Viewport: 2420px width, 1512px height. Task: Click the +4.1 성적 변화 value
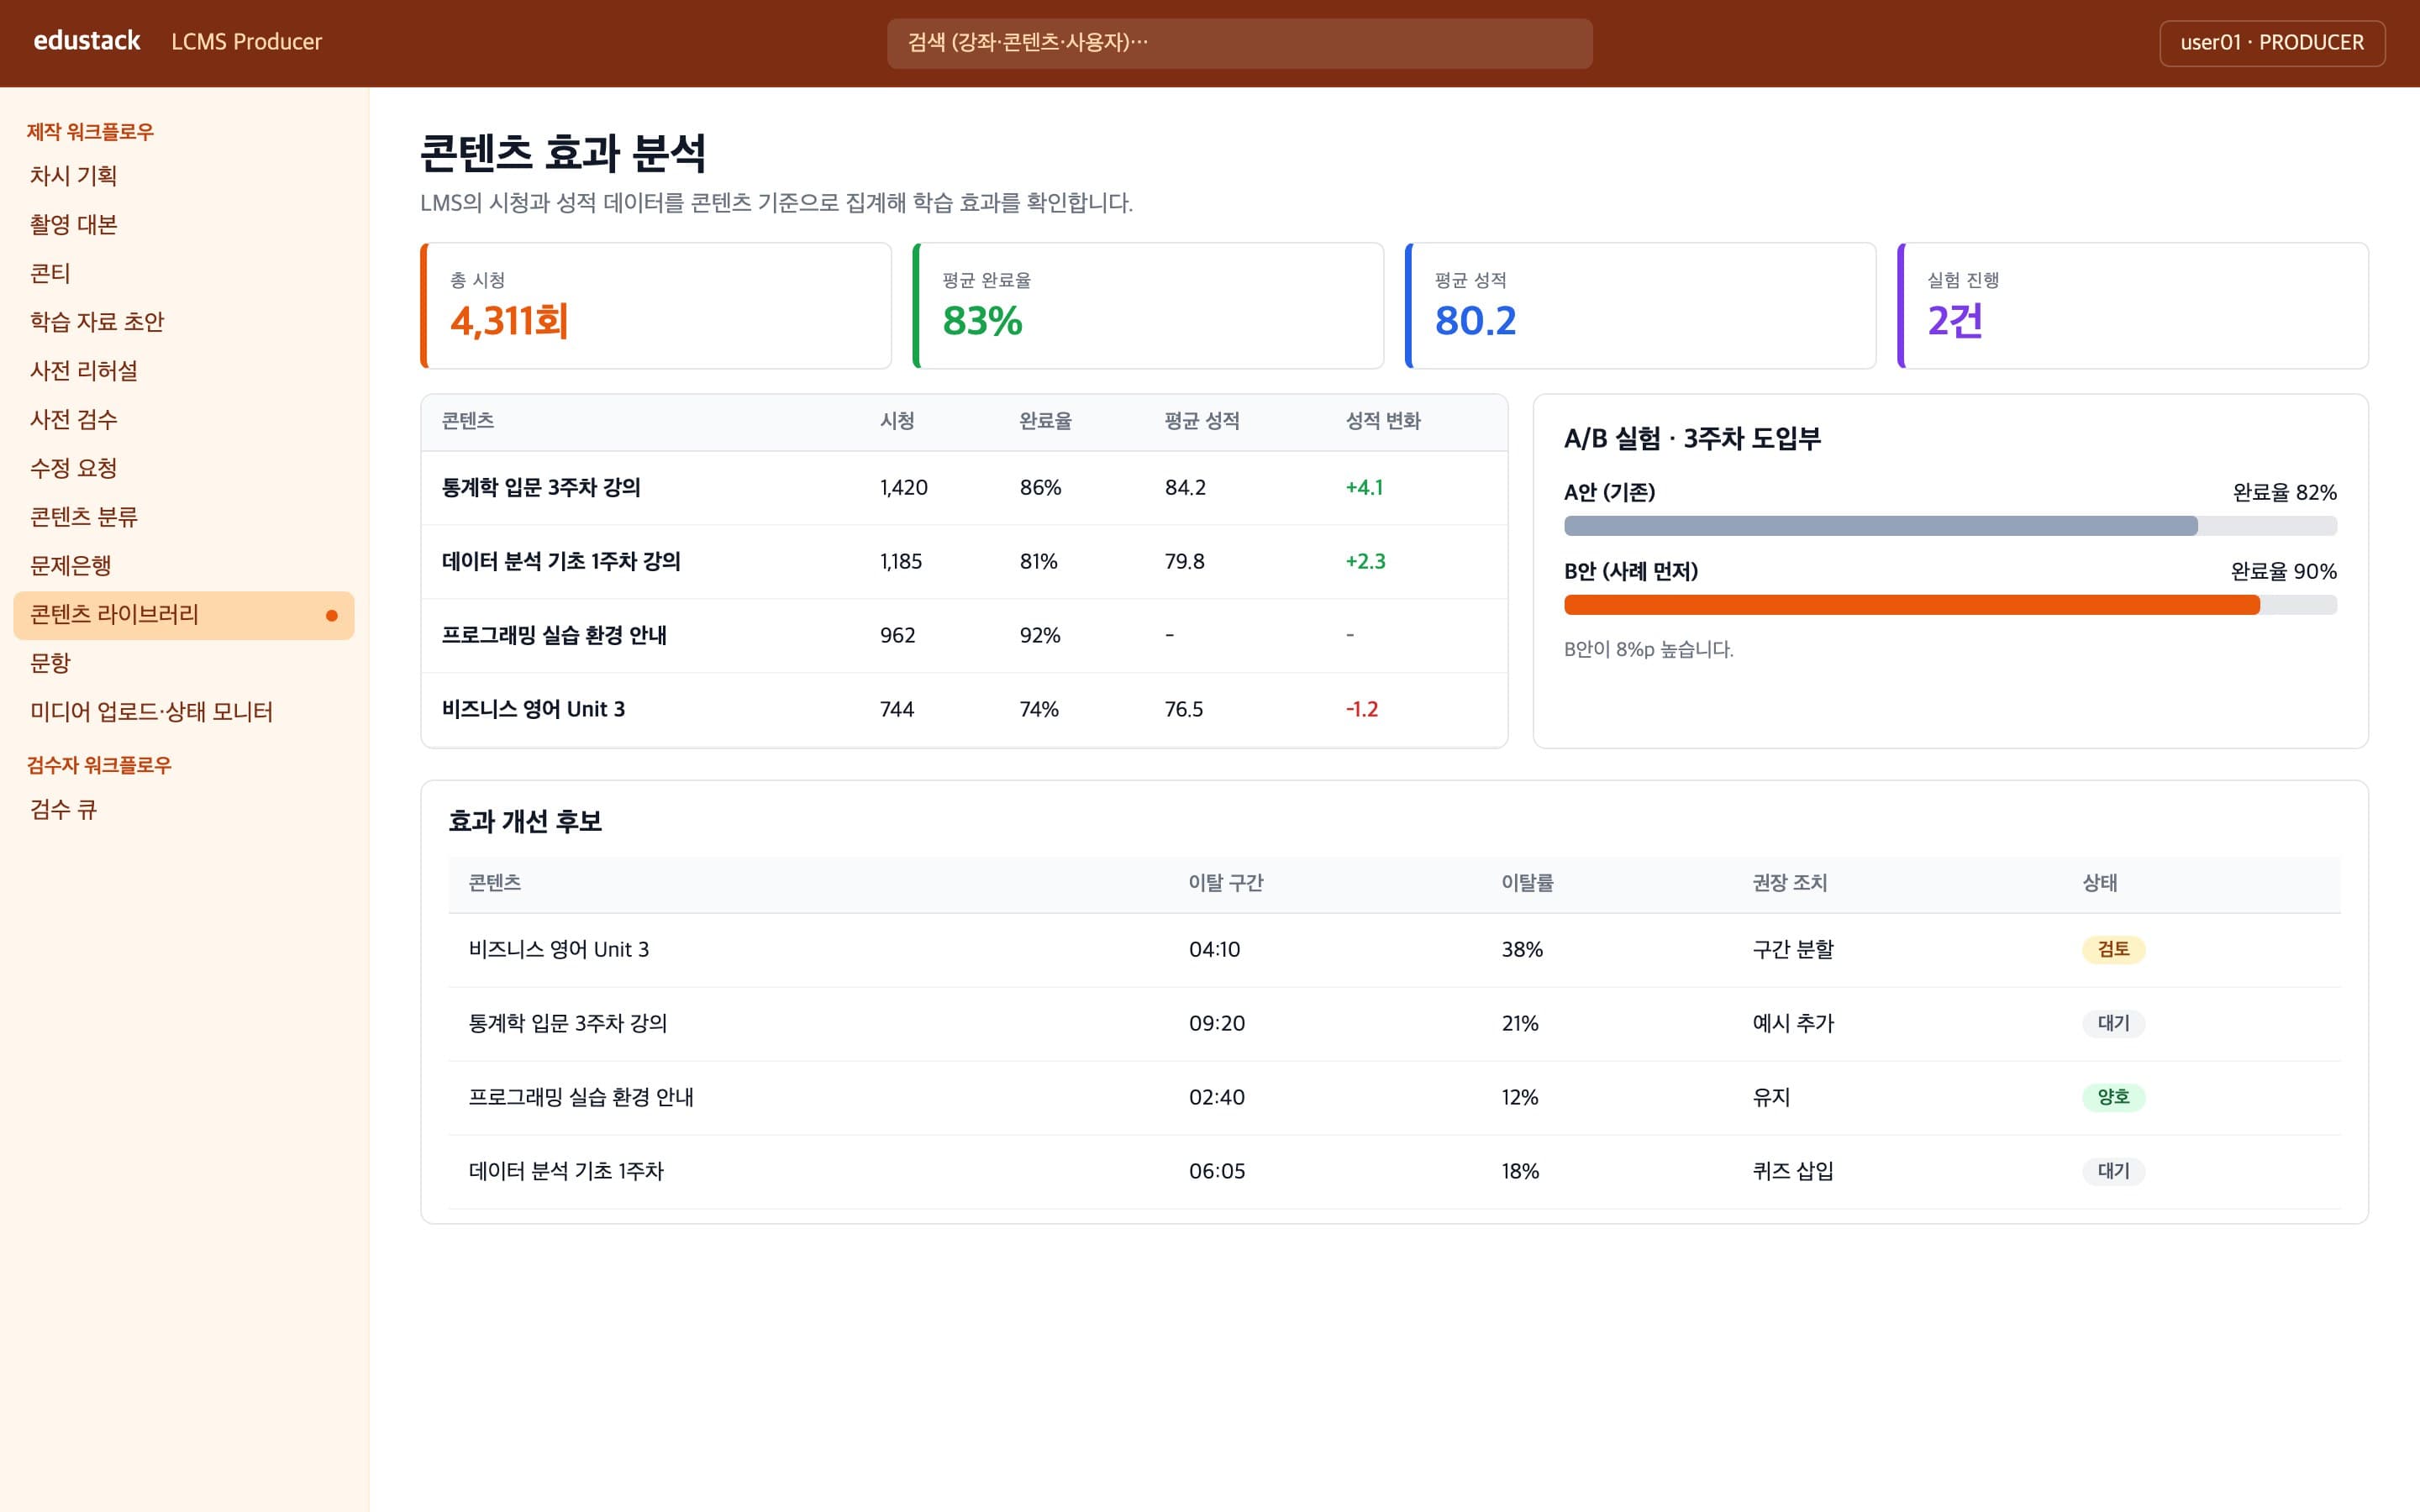1364,488
